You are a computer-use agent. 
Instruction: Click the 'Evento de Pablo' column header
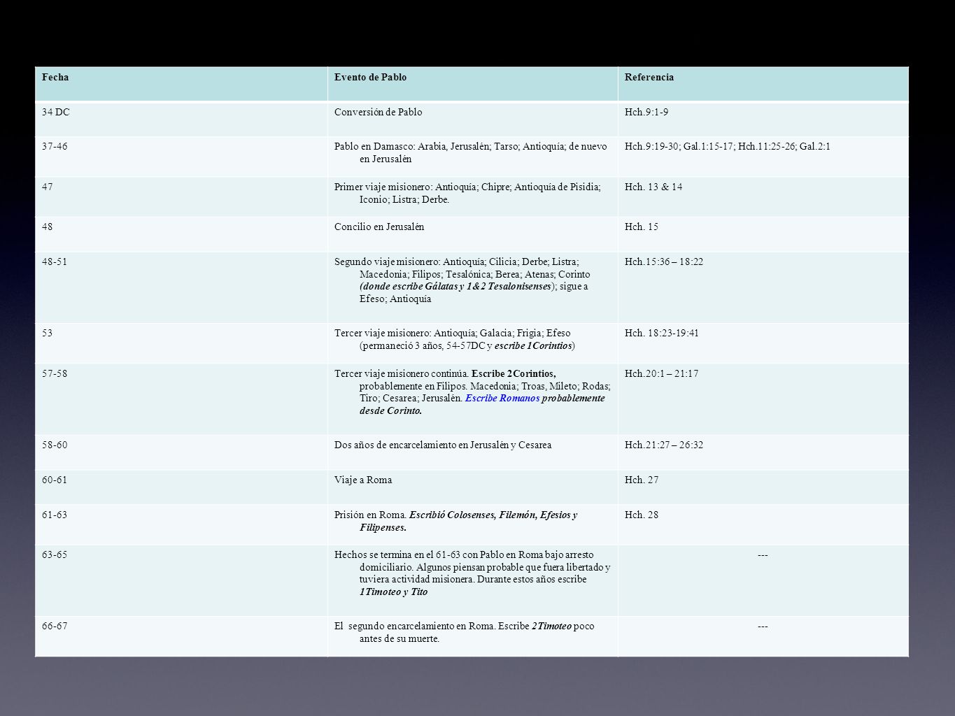473,84
